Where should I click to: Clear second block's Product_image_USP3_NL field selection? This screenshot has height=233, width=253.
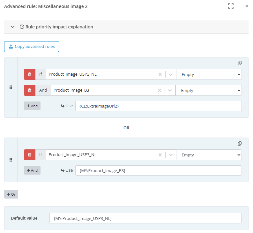[160, 155]
